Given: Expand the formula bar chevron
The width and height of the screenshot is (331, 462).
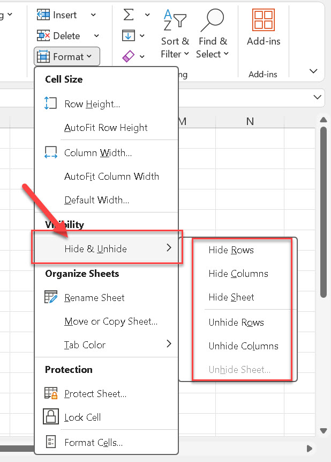Looking at the screenshot, I should tap(318, 97).
